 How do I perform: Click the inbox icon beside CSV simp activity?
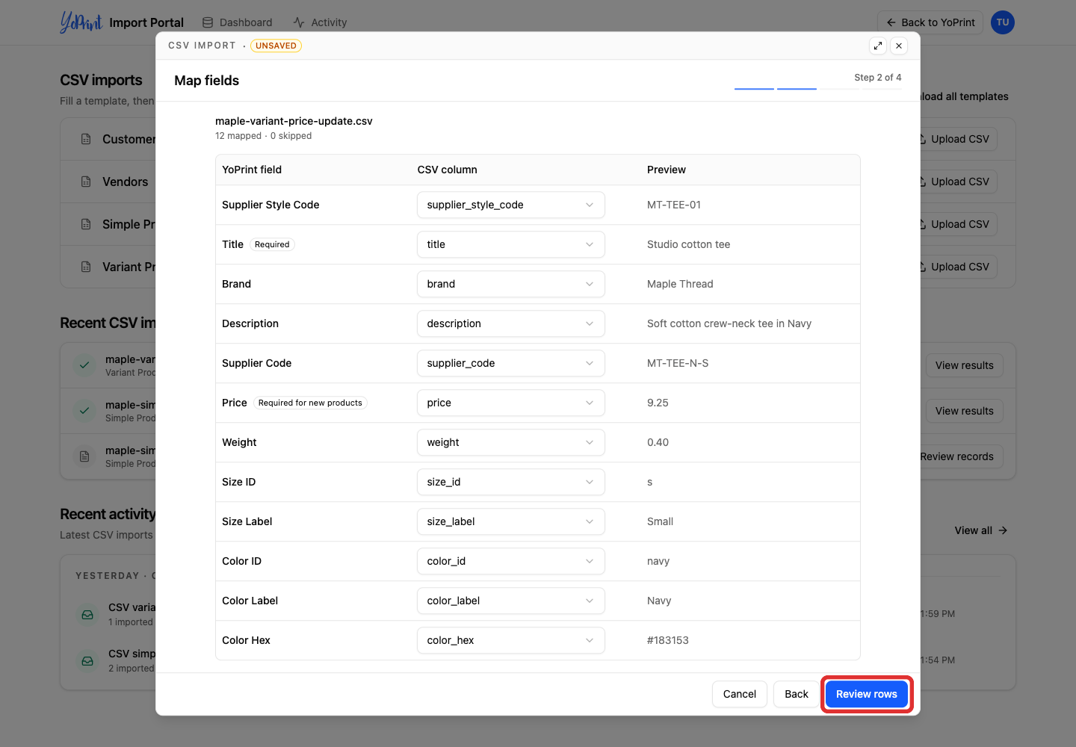pyautogui.click(x=87, y=661)
